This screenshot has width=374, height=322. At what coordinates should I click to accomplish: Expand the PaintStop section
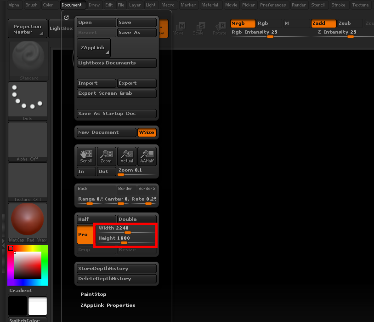[94, 294]
